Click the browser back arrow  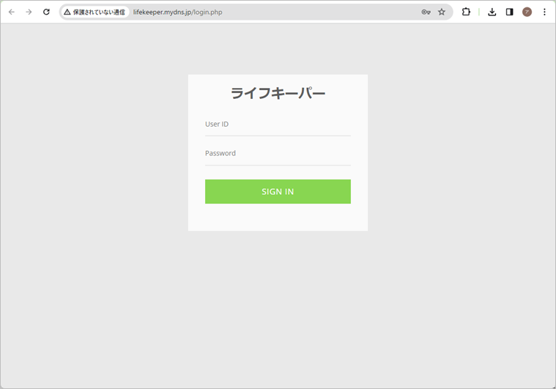click(11, 12)
